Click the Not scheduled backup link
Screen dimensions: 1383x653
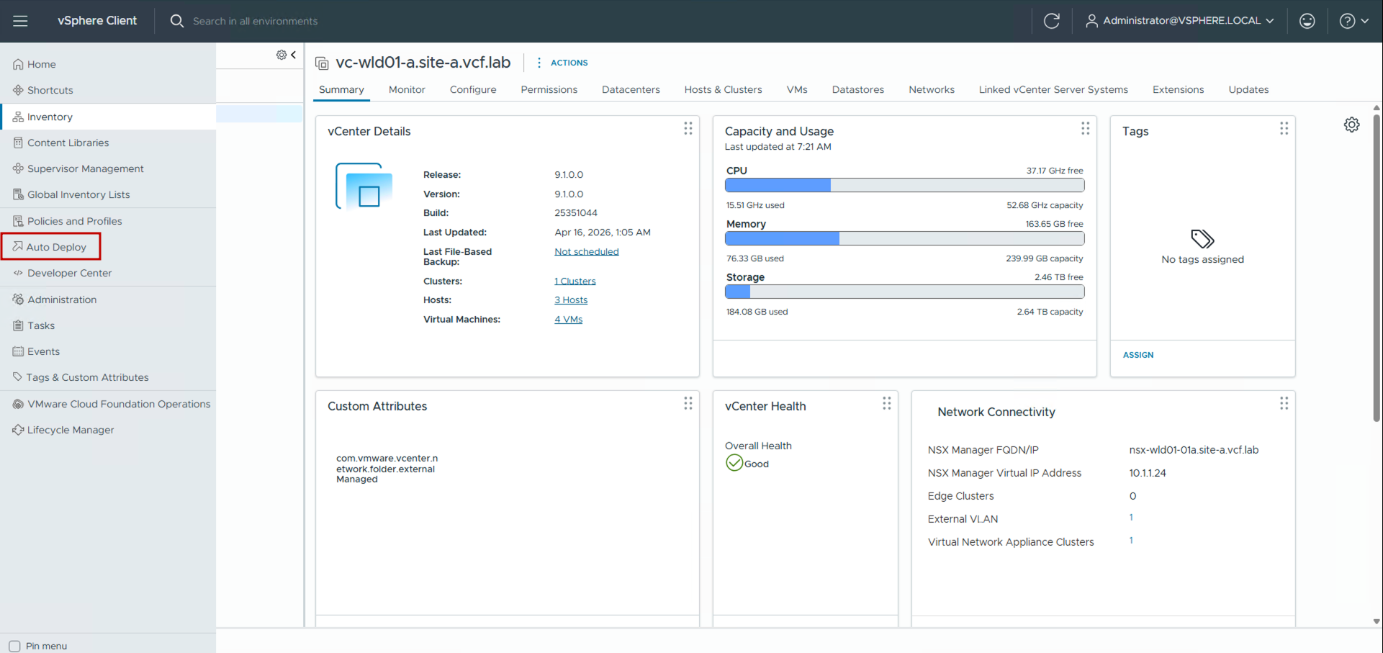tap(586, 251)
